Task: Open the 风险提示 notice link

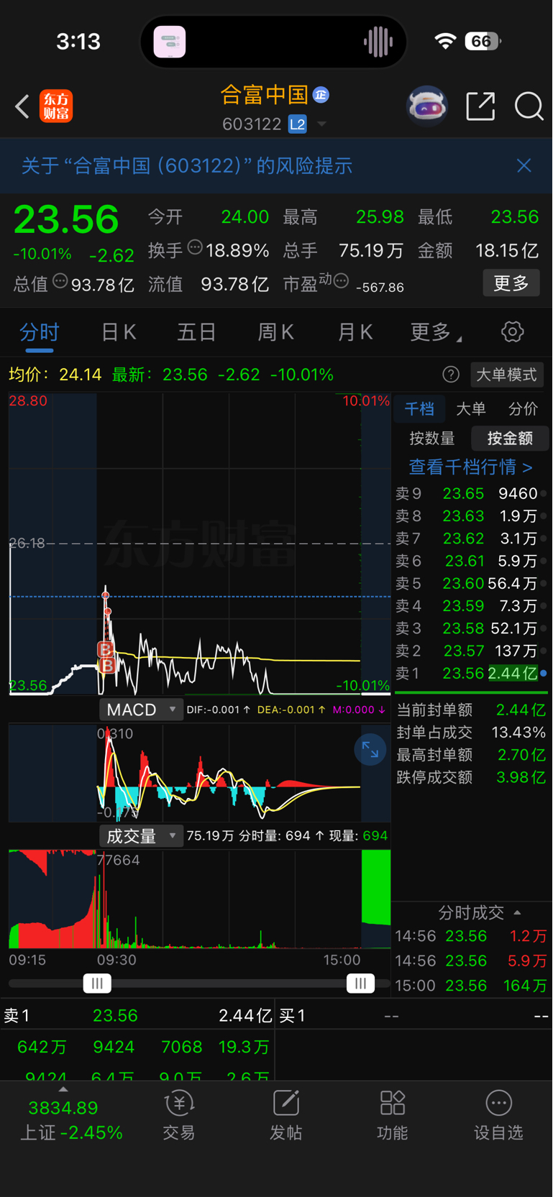Action: [x=187, y=166]
